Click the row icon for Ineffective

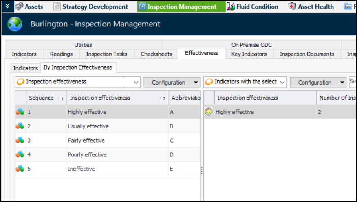pyautogui.click(x=20, y=169)
